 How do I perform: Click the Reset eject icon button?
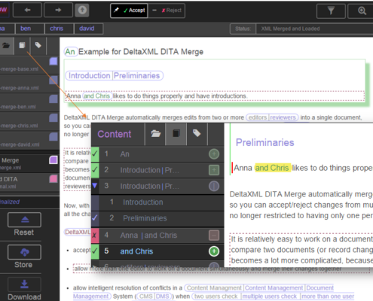(24, 220)
